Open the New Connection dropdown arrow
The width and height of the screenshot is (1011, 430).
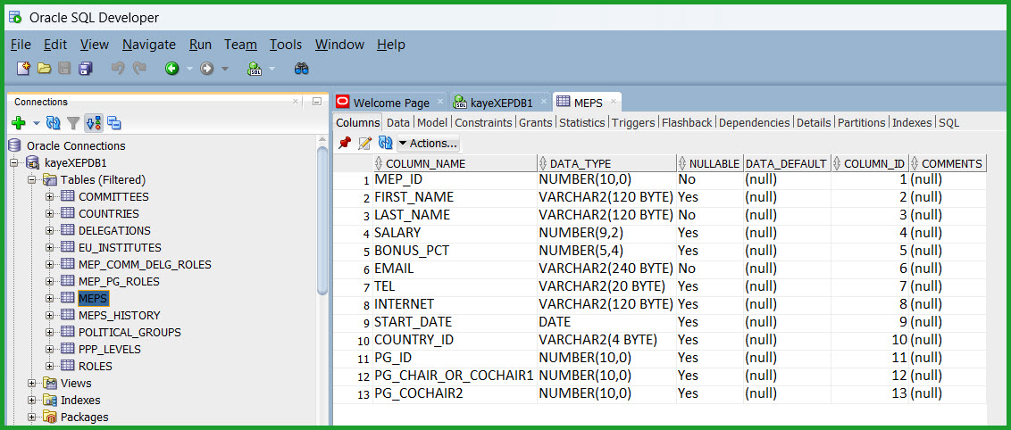point(36,123)
